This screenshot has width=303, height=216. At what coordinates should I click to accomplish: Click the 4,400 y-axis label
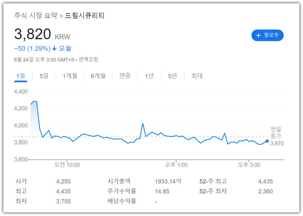(x=21, y=92)
